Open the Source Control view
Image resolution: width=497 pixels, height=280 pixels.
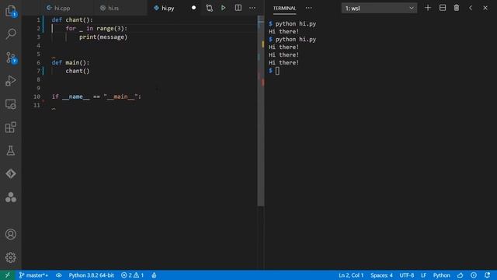[x=11, y=58]
